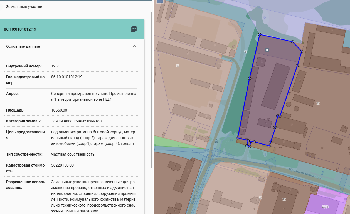Click the Т zone label on map
The width and height of the screenshot is (350, 214).
(245, 52)
